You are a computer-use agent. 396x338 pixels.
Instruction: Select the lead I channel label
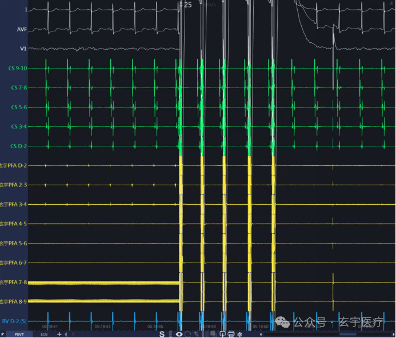[26, 10]
